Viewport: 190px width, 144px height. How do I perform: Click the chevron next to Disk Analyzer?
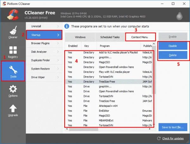(58, 52)
